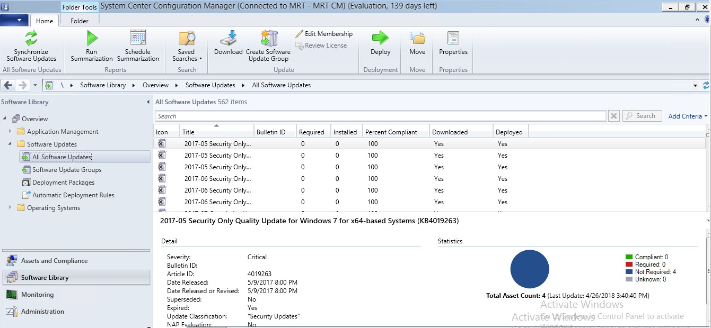The height and width of the screenshot is (328, 711).
Task: Switch to the Folder ribbon tab
Action: 80,21
